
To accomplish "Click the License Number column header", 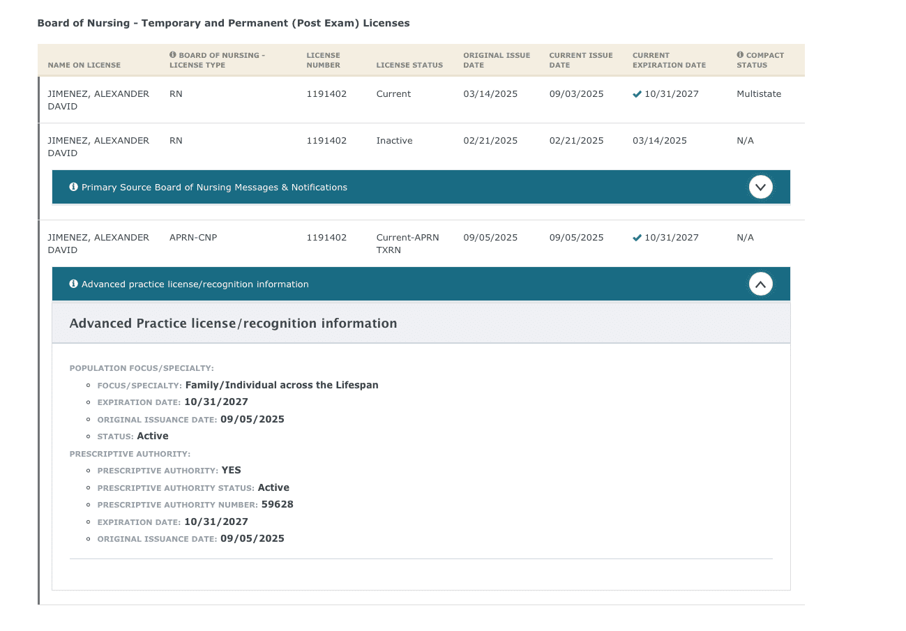I will [323, 60].
